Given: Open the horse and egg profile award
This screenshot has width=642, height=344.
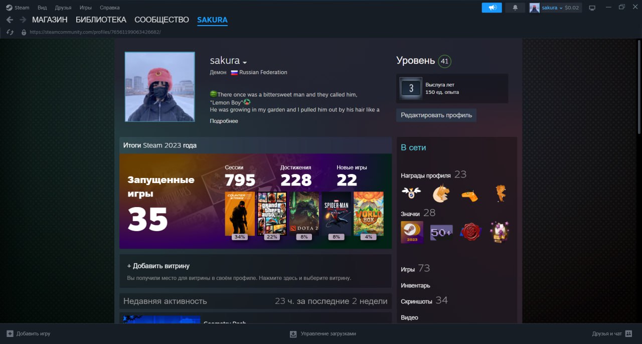Looking at the screenshot, I should [441, 193].
